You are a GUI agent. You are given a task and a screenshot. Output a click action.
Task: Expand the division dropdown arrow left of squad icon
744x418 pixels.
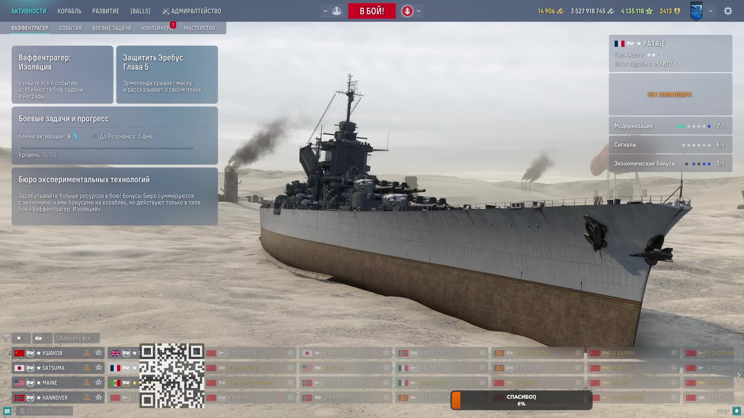coord(325,11)
